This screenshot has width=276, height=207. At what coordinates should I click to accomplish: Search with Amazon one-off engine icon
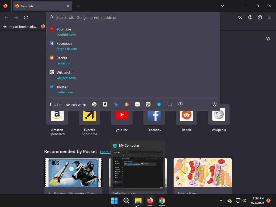coord(105,104)
